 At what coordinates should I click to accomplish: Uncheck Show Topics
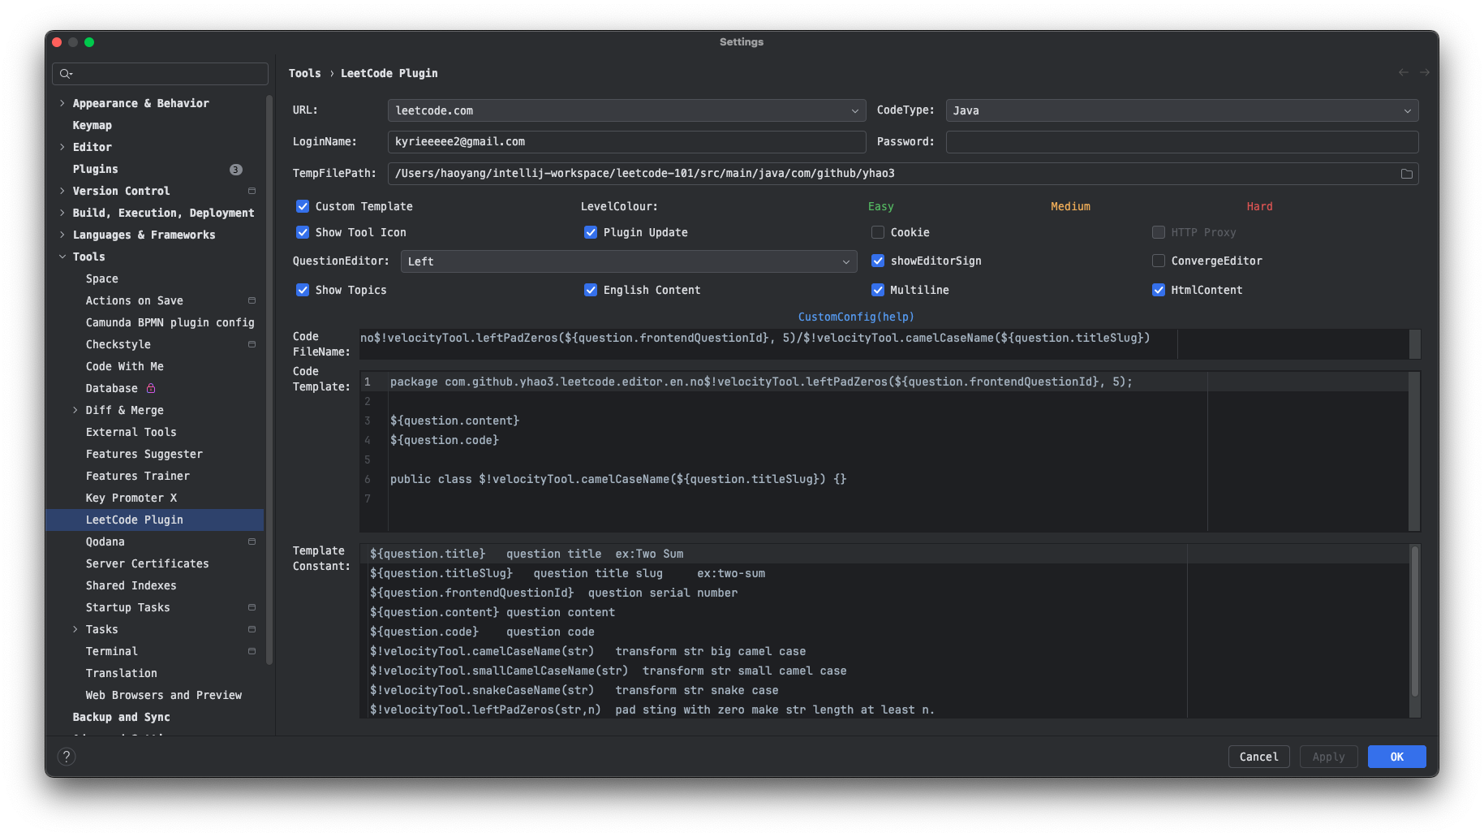click(x=303, y=290)
